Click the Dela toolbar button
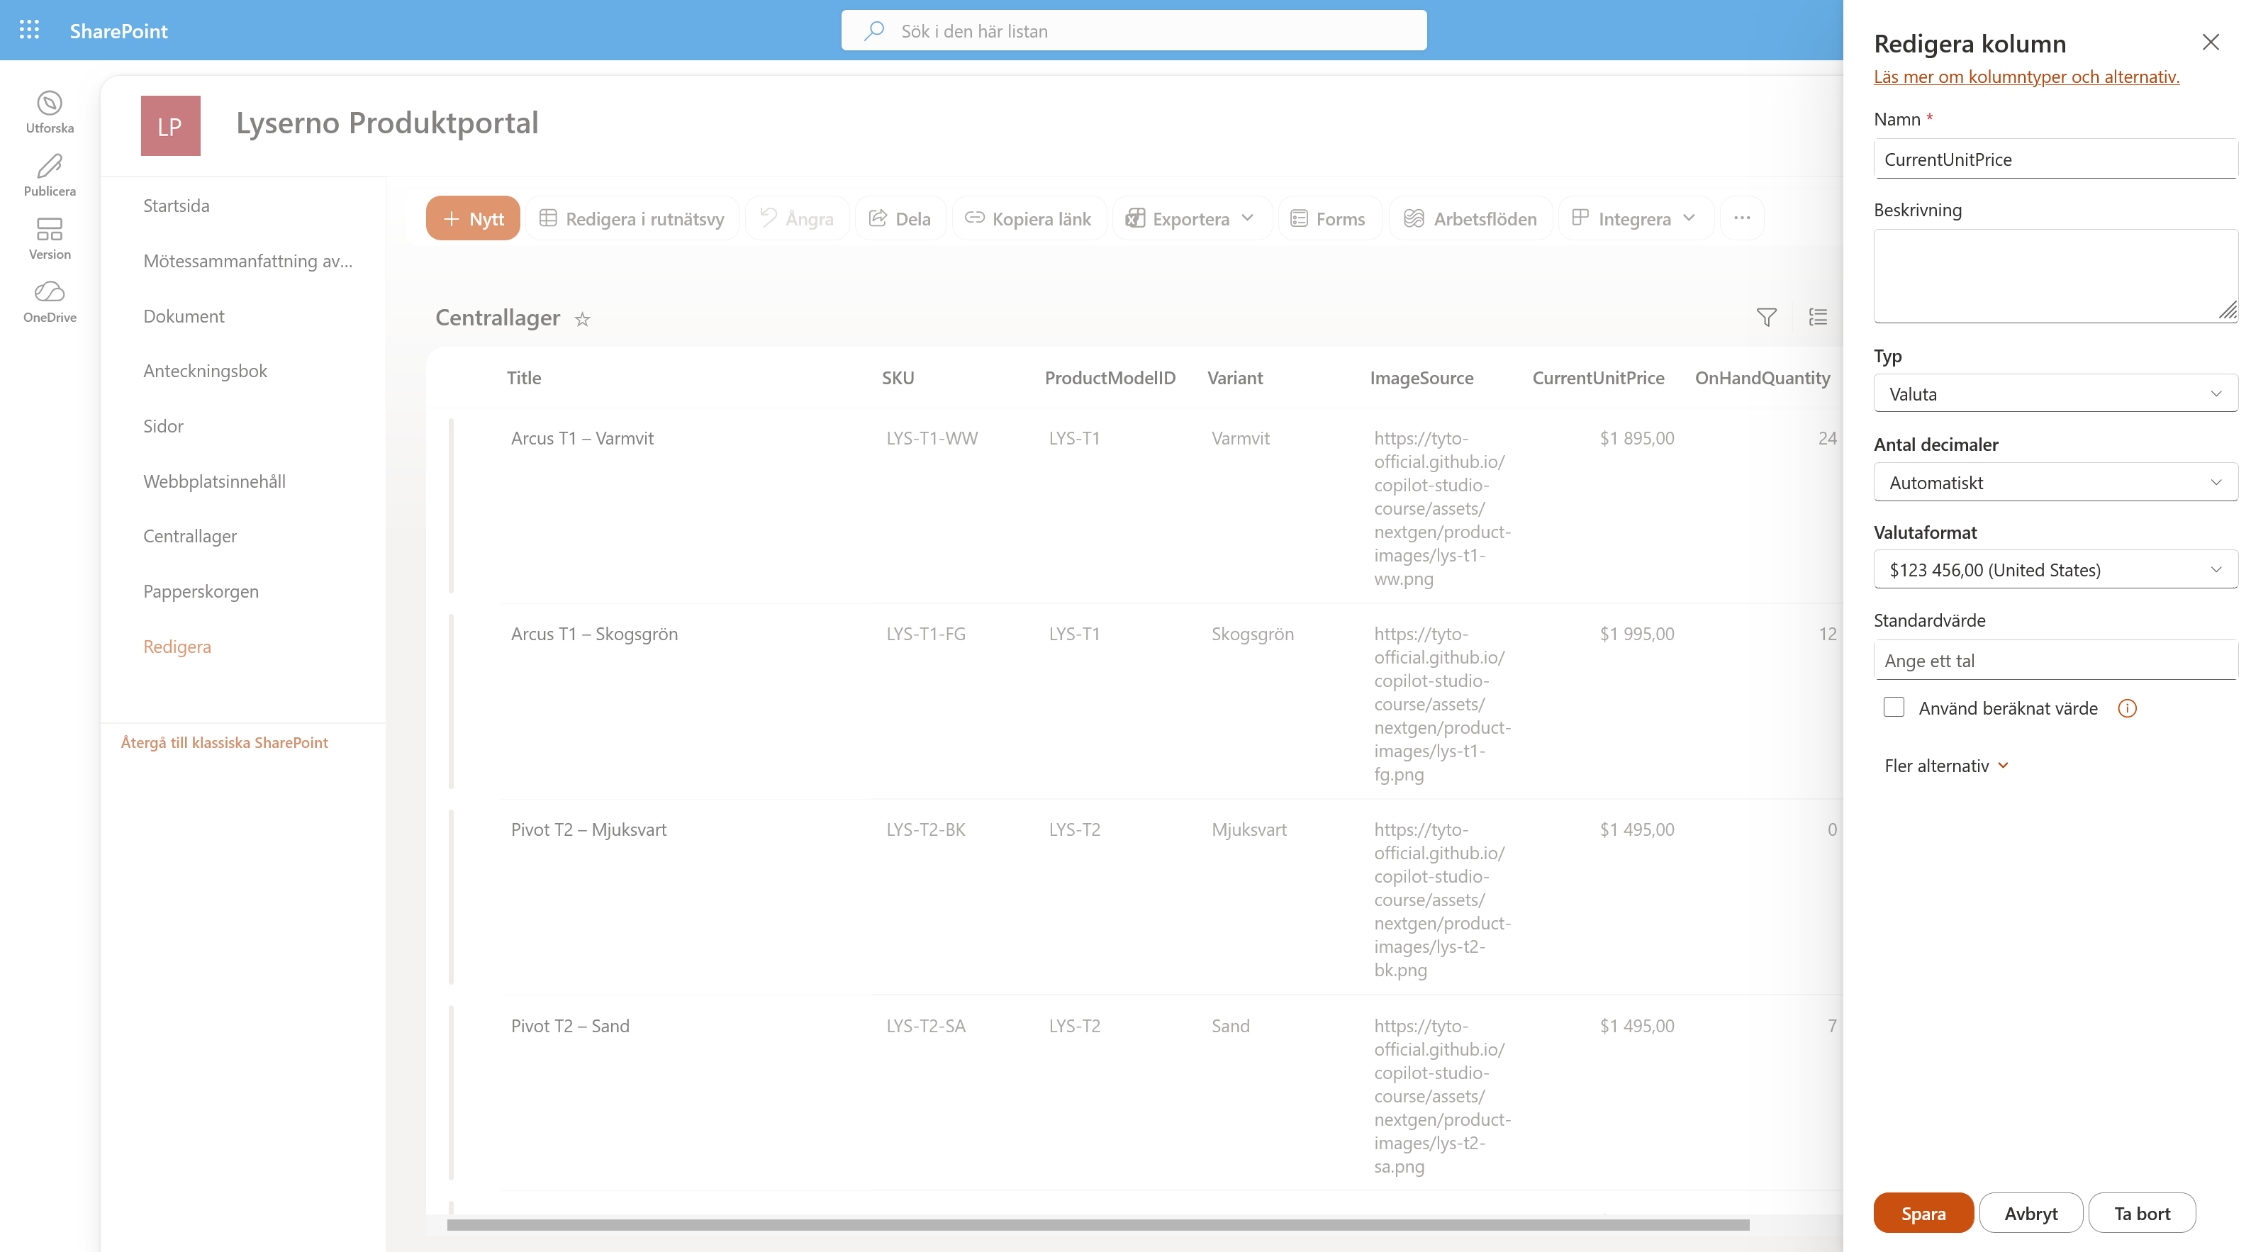Image resolution: width=2268 pixels, height=1252 pixels. coord(900,218)
